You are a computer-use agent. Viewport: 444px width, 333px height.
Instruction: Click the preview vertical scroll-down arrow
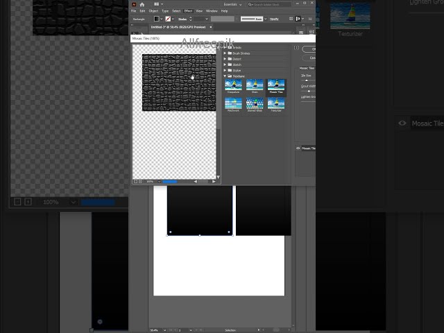[x=219, y=178]
